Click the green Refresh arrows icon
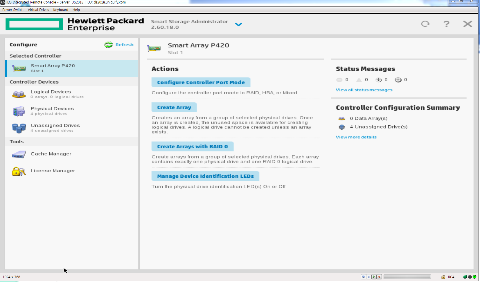Screen dimensions: 480x282 [x=109, y=45]
